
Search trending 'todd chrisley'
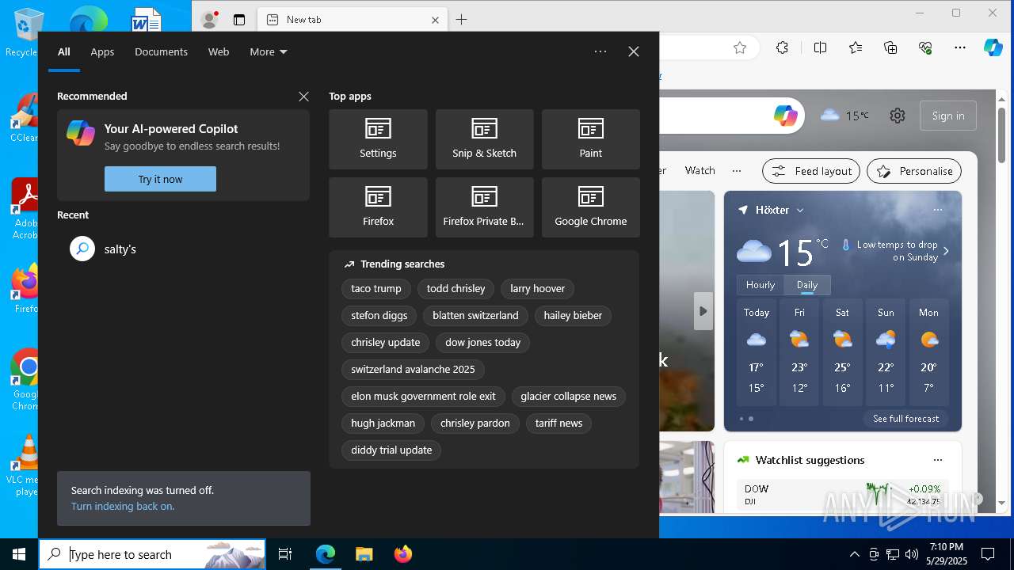[456, 289]
